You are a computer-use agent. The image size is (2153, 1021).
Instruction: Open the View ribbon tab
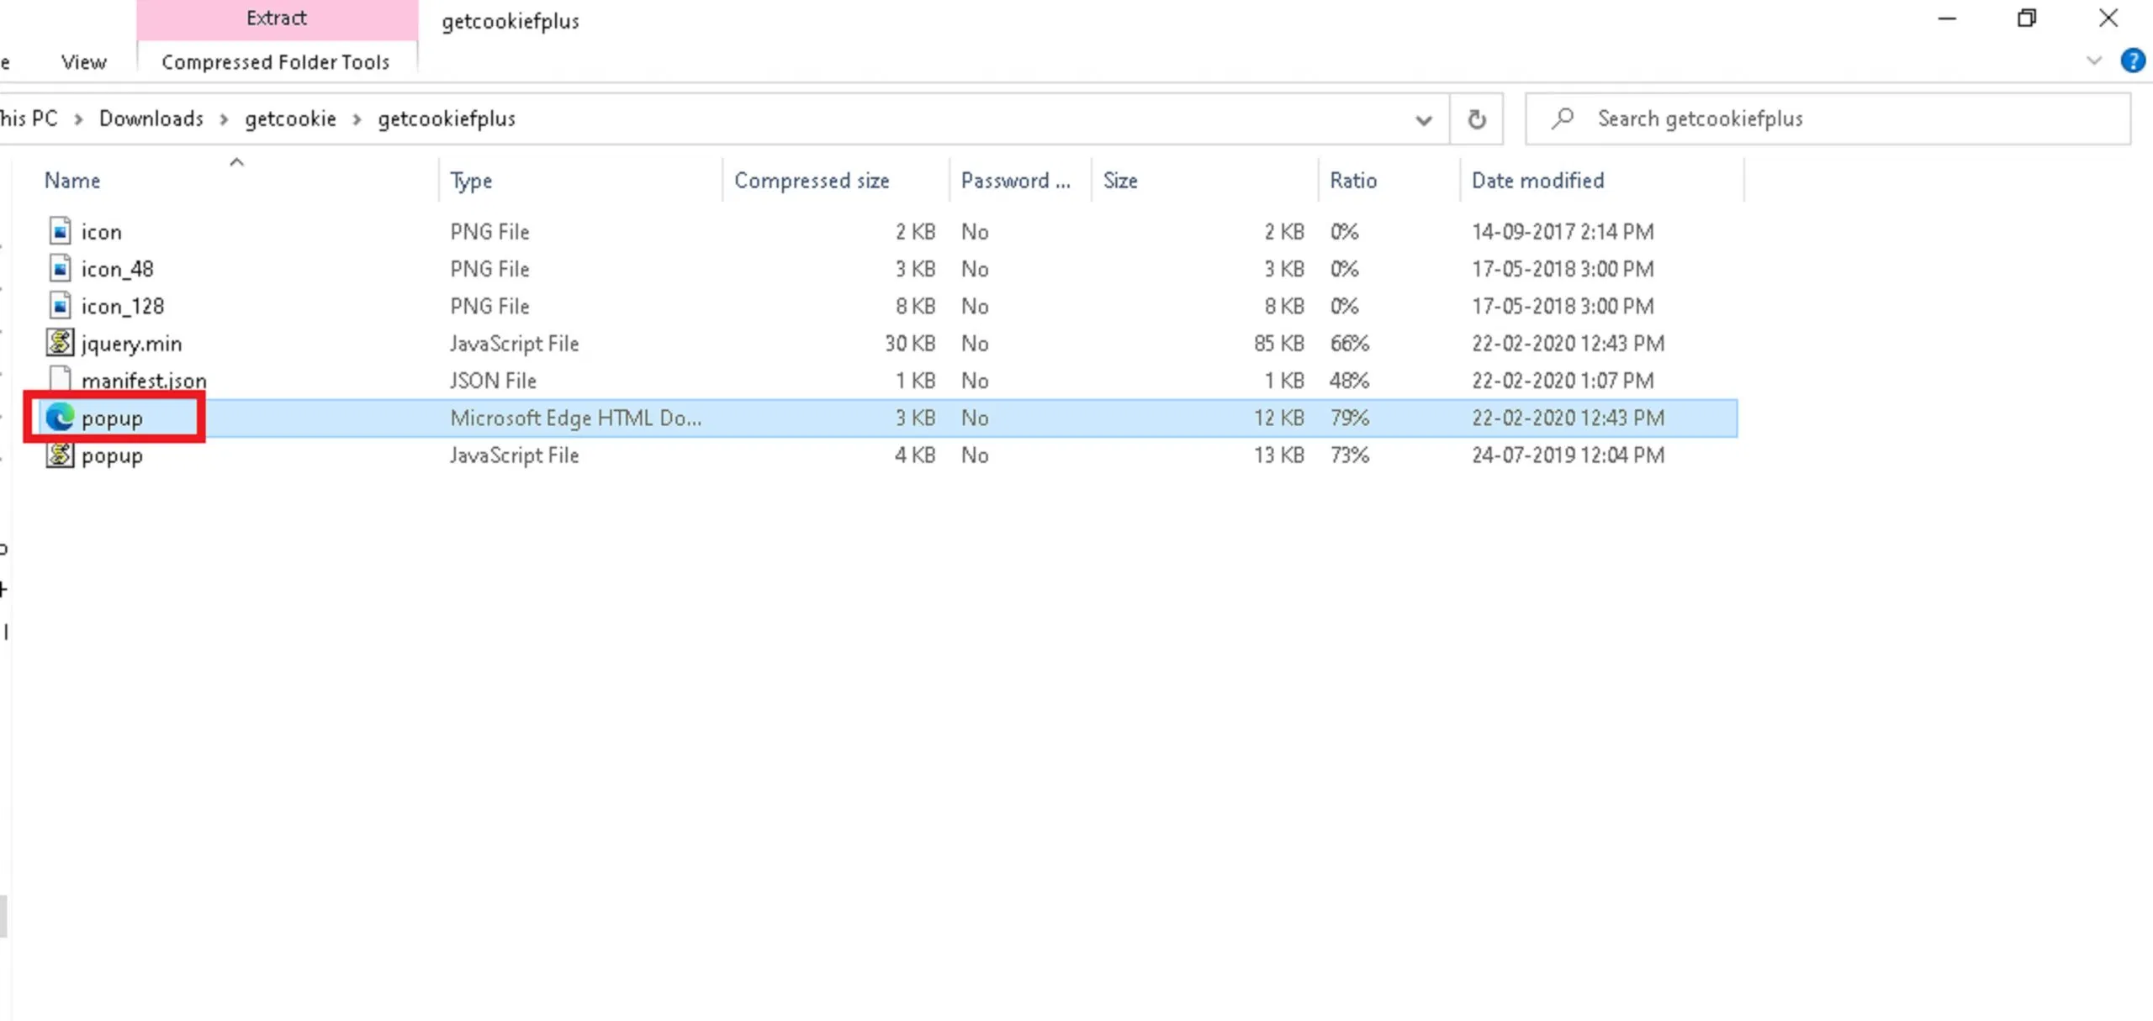pos(83,62)
